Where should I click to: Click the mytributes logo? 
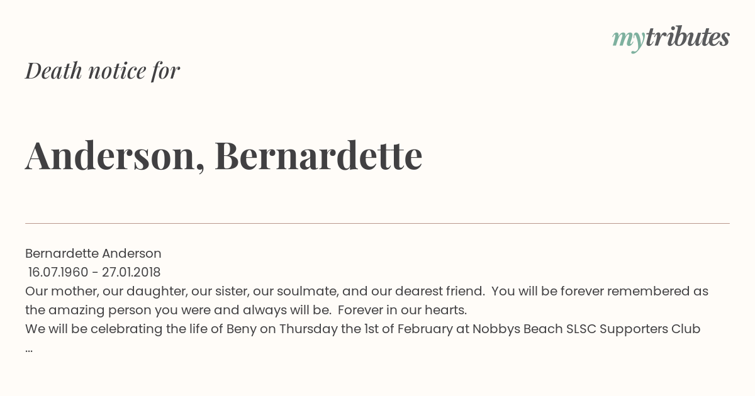671,39
